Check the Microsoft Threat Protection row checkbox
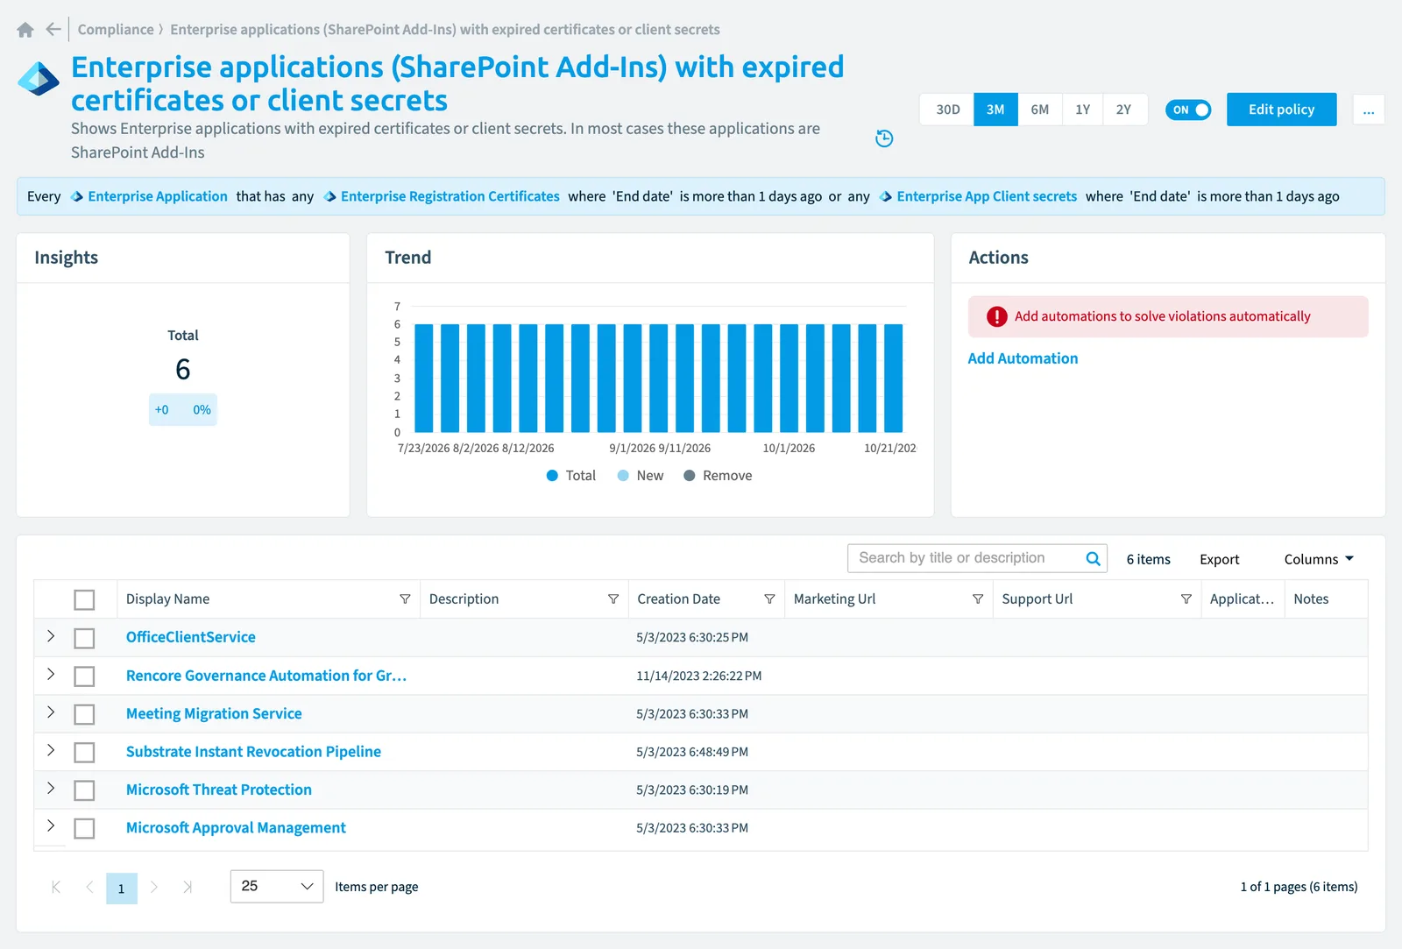This screenshot has height=949, width=1402. (x=84, y=790)
